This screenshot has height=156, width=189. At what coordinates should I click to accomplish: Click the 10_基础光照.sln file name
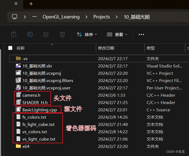[37, 66]
